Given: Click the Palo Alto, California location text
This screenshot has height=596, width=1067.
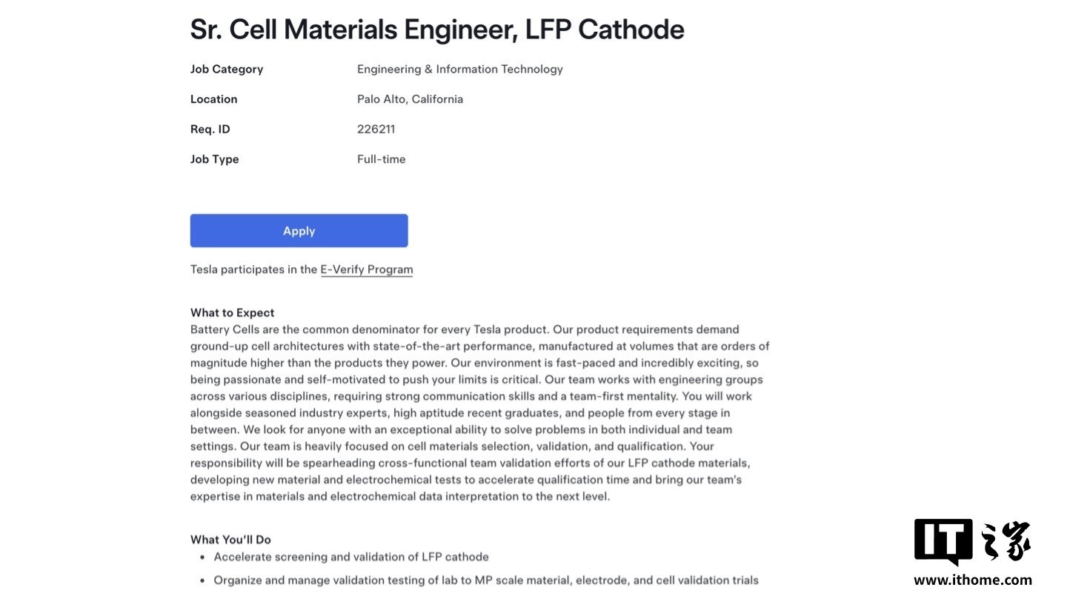Looking at the screenshot, I should (410, 99).
